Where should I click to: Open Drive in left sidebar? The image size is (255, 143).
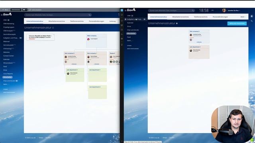pos(5,70)
